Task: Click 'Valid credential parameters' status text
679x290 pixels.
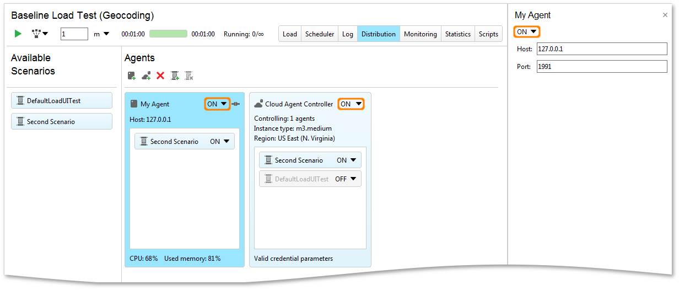Action: [294, 258]
